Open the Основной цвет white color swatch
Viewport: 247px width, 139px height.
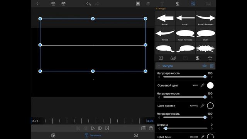(x=210, y=85)
